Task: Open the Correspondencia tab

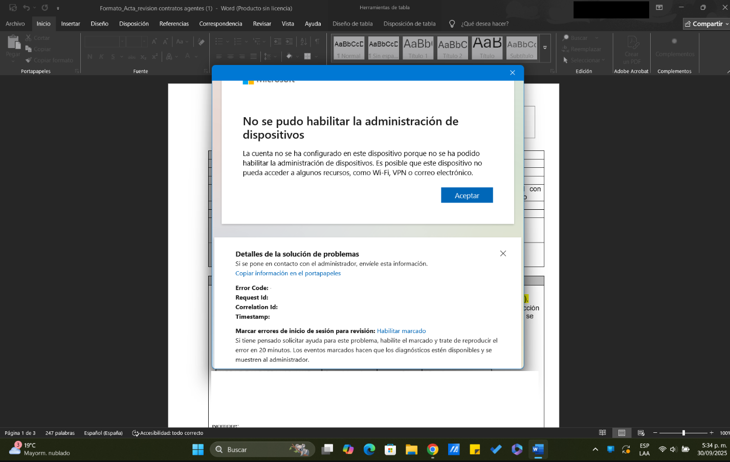Action: 220,24
